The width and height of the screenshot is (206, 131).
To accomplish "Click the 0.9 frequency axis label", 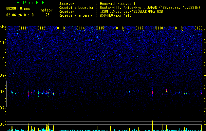I will click(x=3, y=75).
